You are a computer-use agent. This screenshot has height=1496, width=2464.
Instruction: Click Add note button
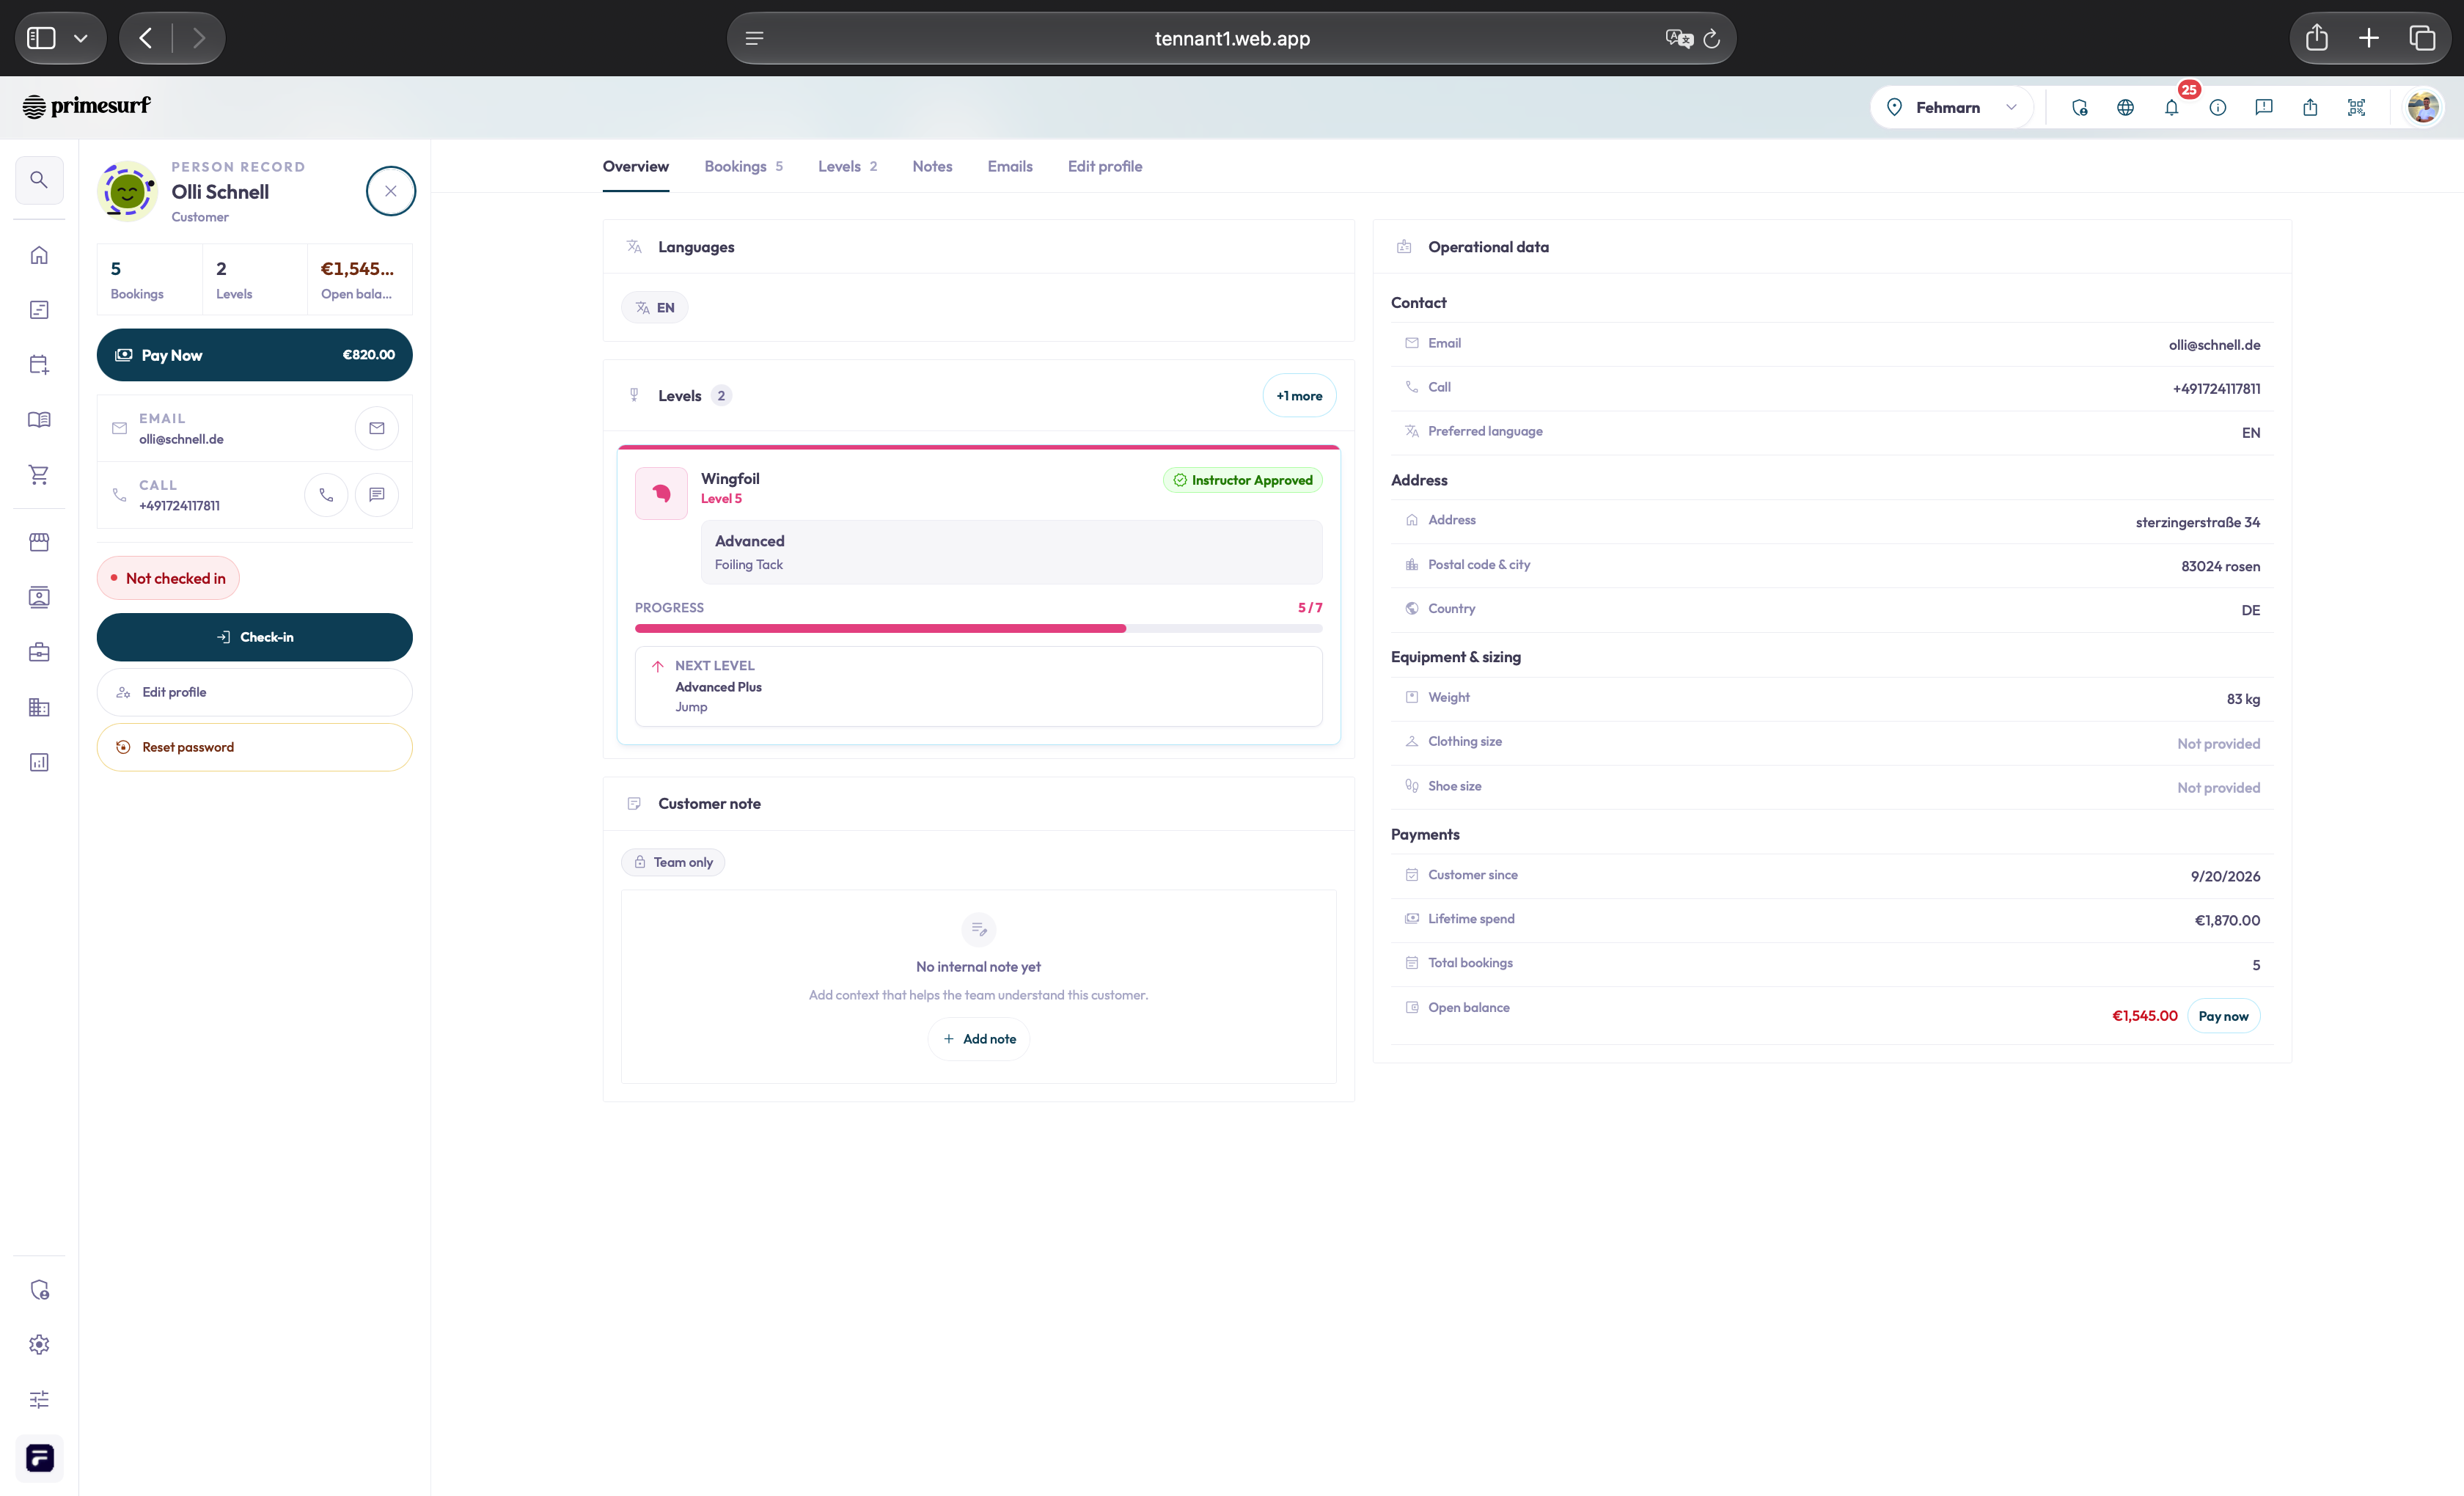979,1039
